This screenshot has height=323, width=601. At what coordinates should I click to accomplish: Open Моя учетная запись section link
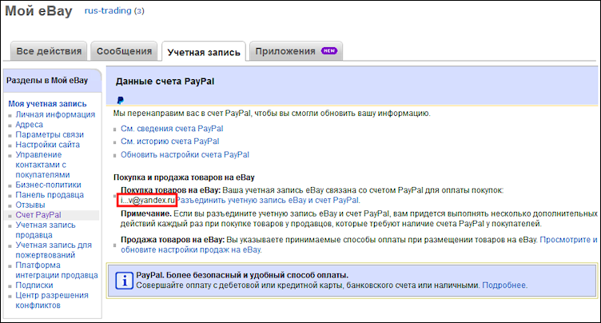point(47,104)
